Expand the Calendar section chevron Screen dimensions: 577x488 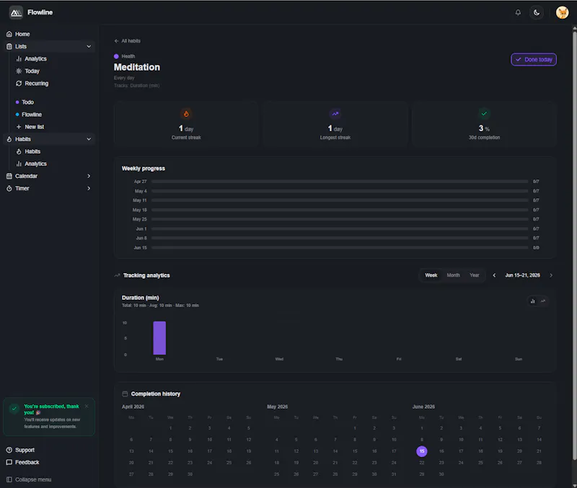[89, 176]
